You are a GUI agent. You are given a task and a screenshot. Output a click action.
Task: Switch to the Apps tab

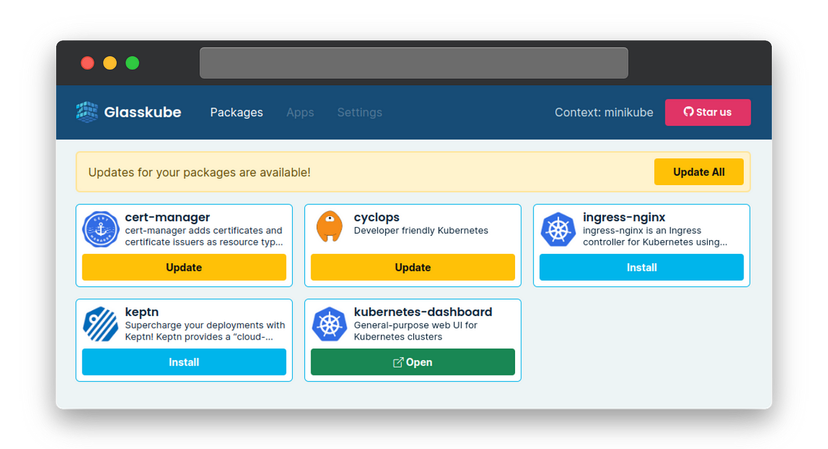pos(300,112)
